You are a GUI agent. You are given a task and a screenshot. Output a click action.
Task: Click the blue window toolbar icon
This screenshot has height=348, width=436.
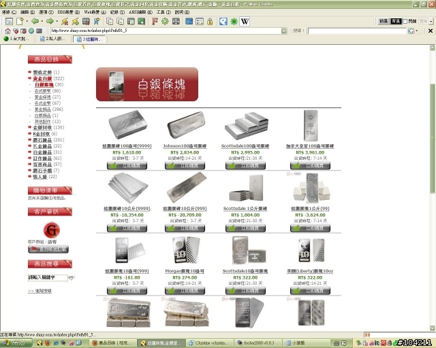coord(189,21)
